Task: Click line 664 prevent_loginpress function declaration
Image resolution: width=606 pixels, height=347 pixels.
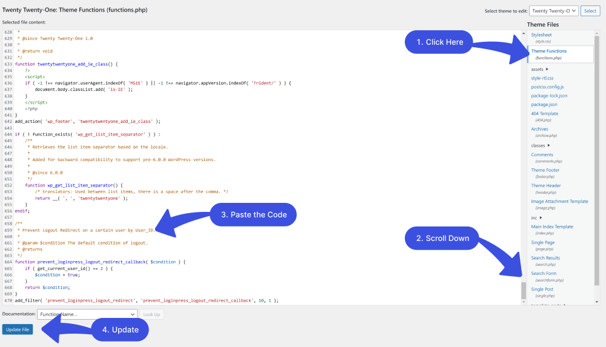Action: pyautogui.click(x=100, y=262)
